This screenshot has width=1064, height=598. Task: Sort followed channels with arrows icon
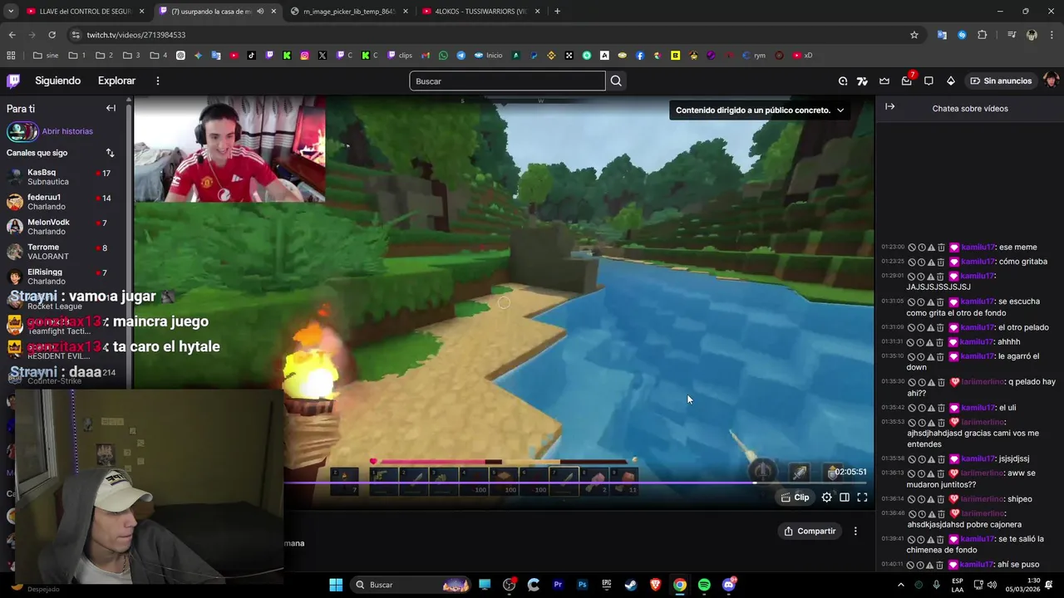coord(110,153)
